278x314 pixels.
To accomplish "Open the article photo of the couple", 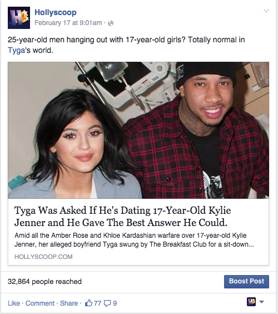I will pyautogui.click(x=138, y=130).
